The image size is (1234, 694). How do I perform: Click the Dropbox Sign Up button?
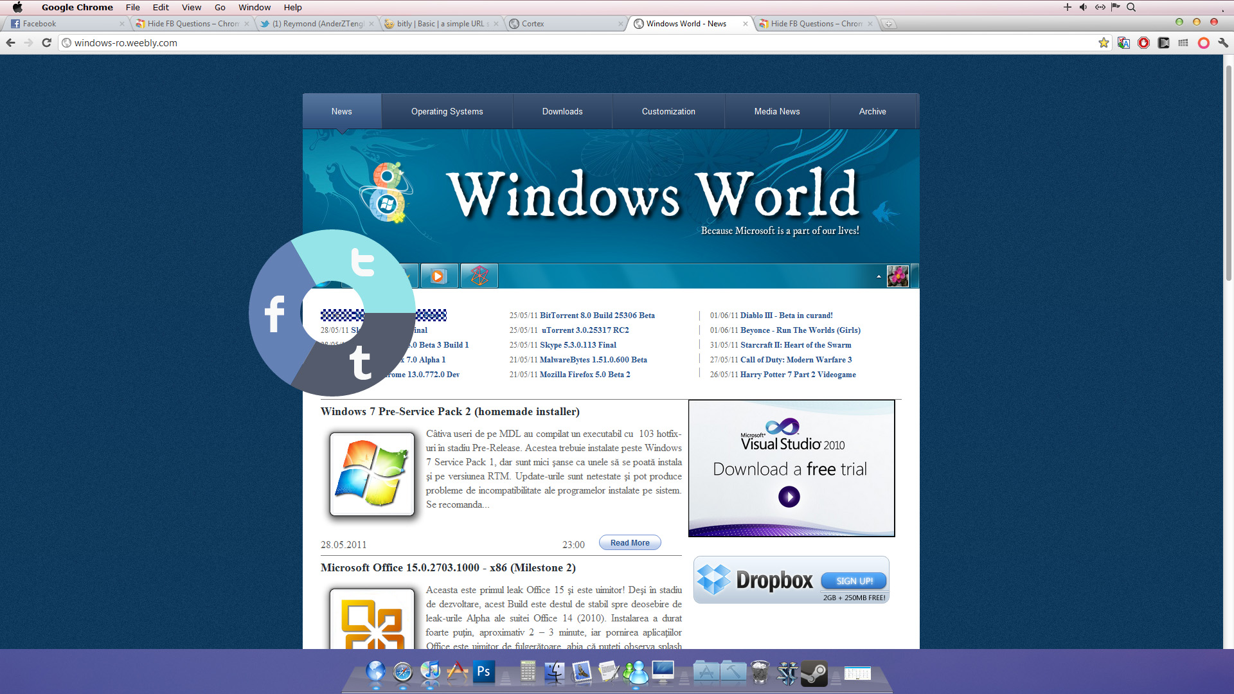click(851, 580)
